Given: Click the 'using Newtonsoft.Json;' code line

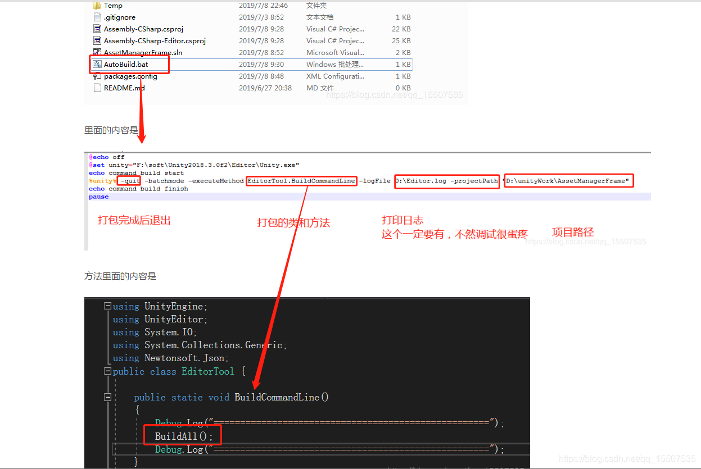Looking at the screenshot, I should (x=171, y=358).
